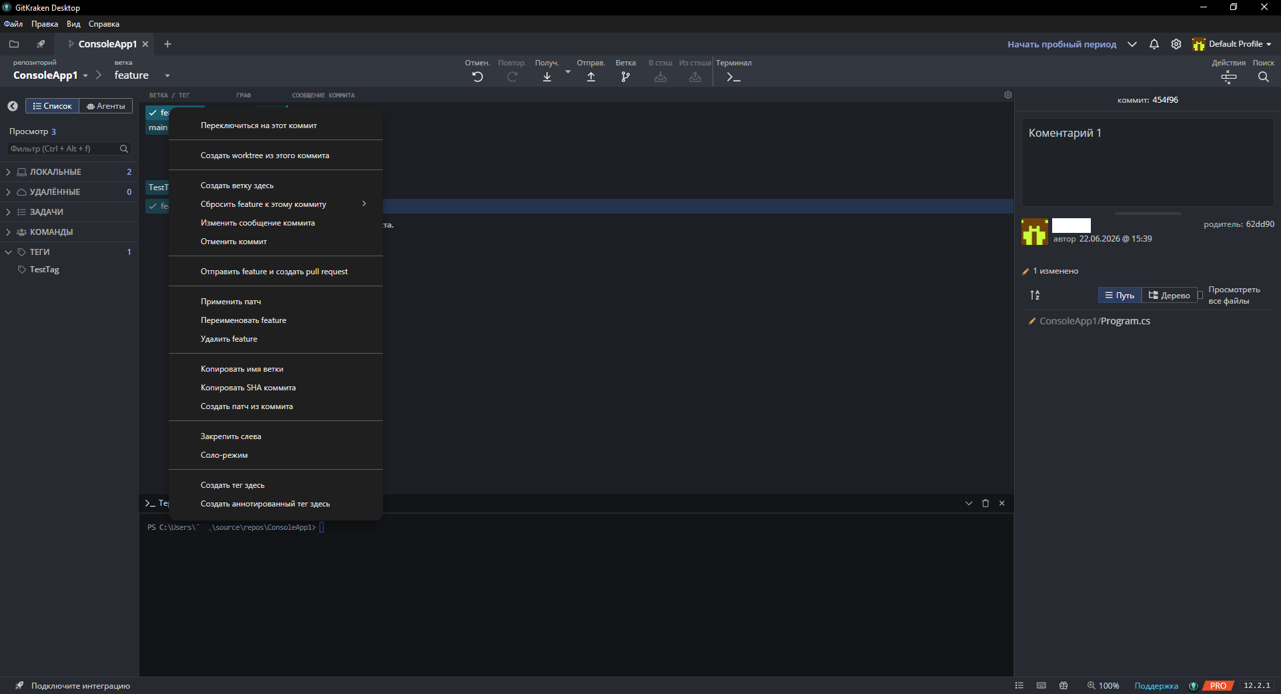
Task: Choose Изменить сообщение коммита
Action: (x=276, y=223)
